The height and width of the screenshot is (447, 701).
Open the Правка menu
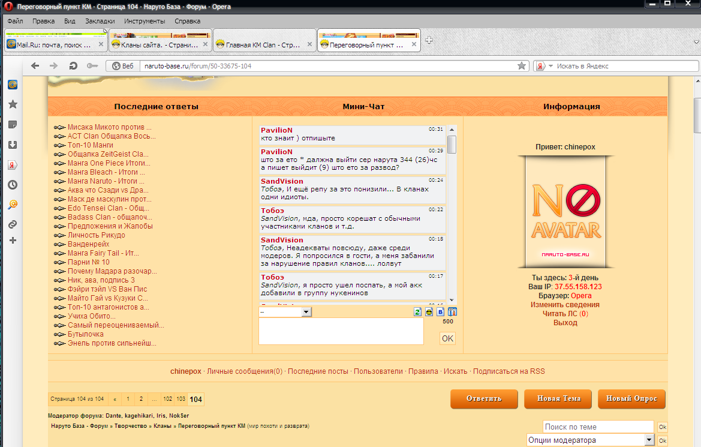point(43,21)
